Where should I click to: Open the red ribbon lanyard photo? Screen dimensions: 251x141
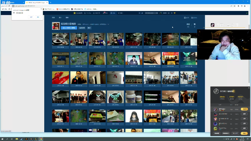point(61,78)
